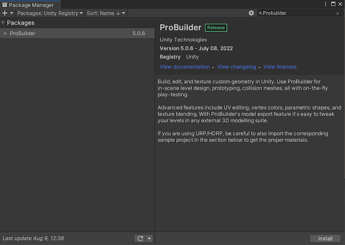Click the green Release tag badge
The height and width of the screenshot is (245, 345).
click(x=216, y=27)
